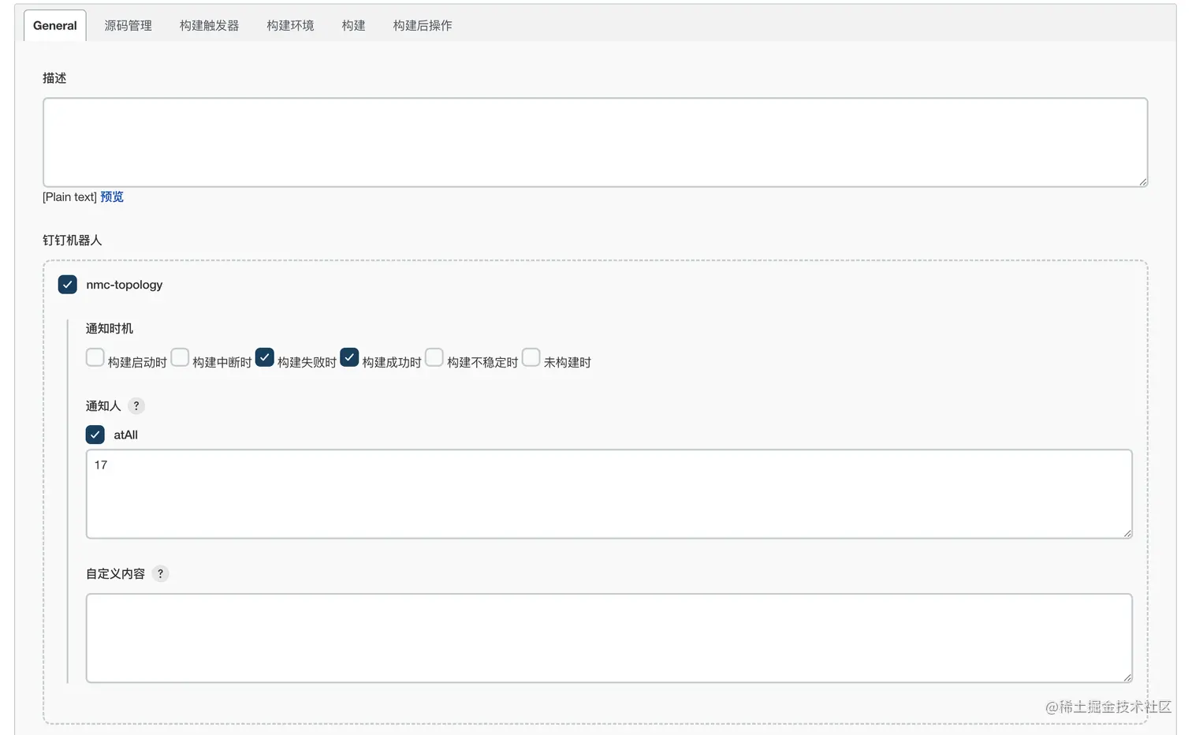Click the 通知人 text area containing 17

tap(609, 494)
